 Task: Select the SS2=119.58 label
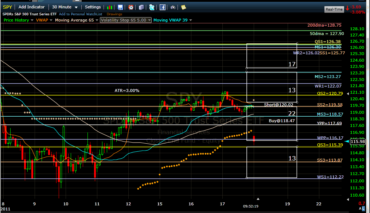click(x=330, y=105)
